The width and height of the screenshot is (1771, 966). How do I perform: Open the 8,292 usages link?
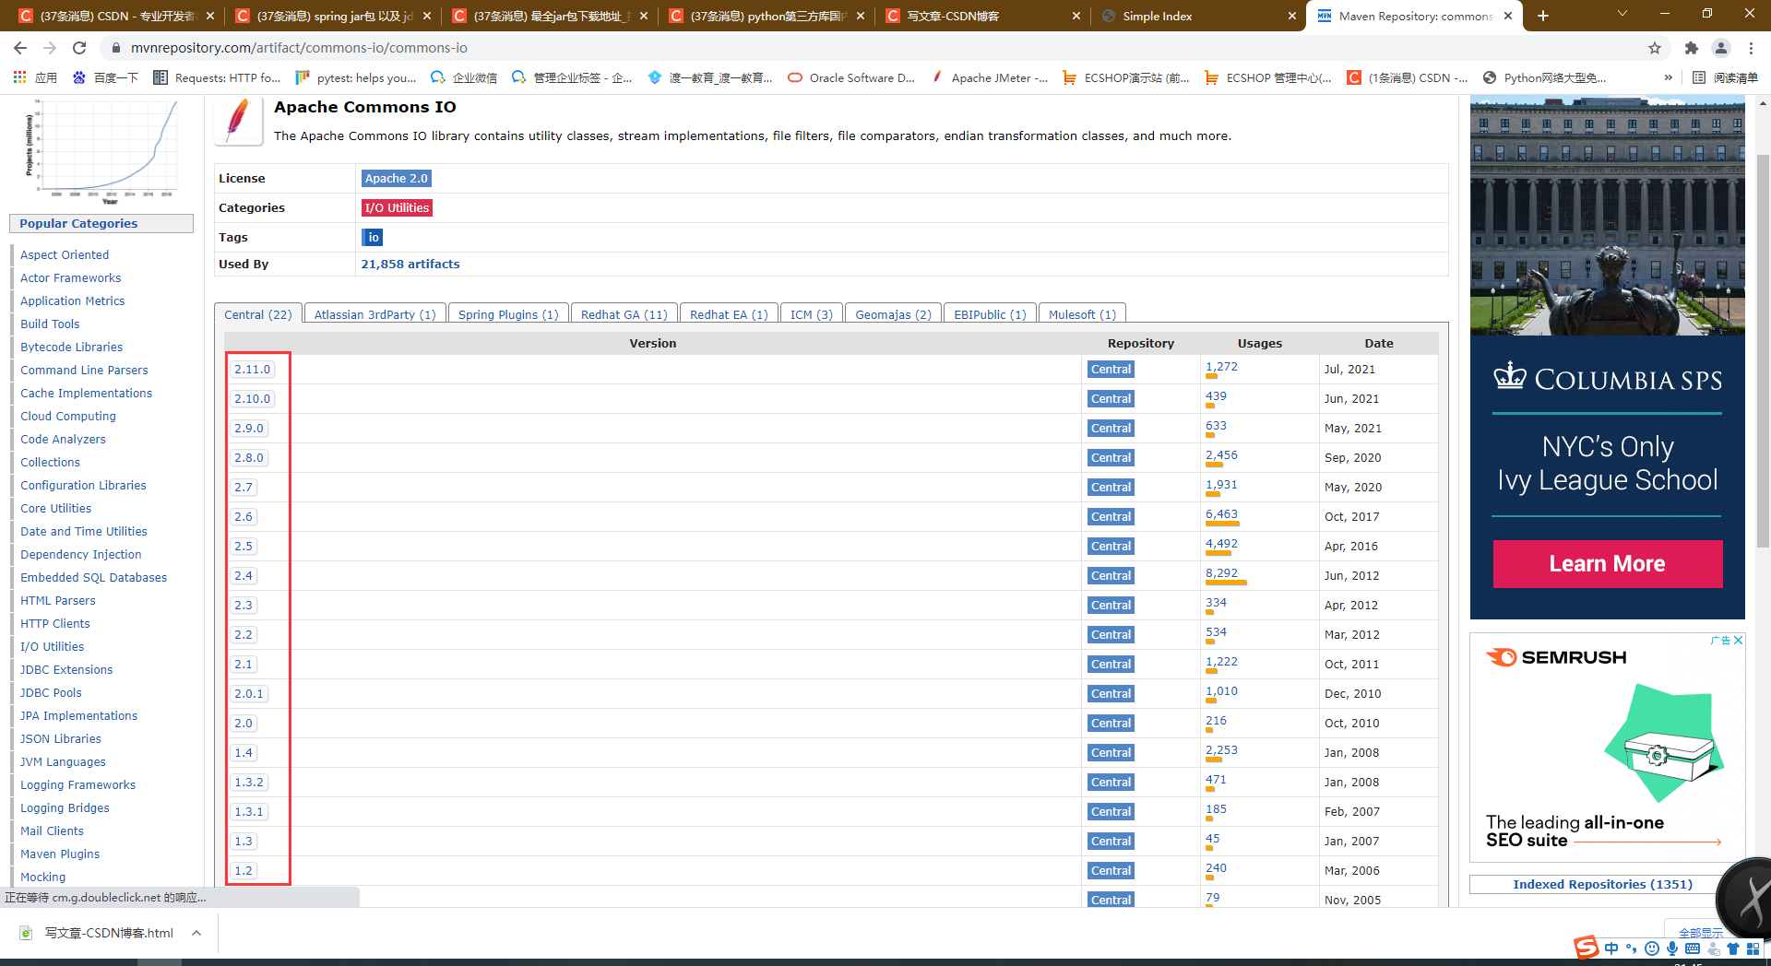[1221, 573]
